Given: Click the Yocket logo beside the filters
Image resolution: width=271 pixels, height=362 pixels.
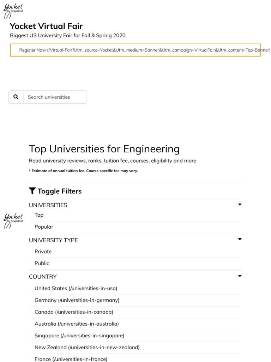Looking at the screenshot, I should 13,220.
